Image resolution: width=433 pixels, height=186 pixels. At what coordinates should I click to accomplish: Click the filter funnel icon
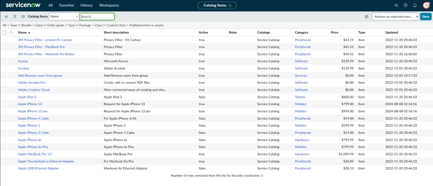click(x=15, y=17)
